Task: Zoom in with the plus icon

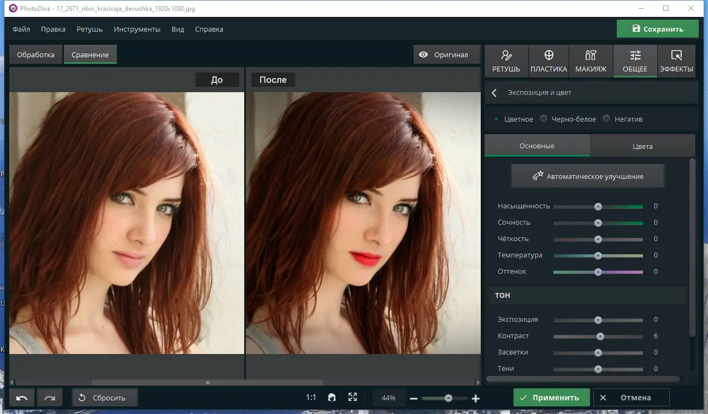Action: click(x=475, y=398)
